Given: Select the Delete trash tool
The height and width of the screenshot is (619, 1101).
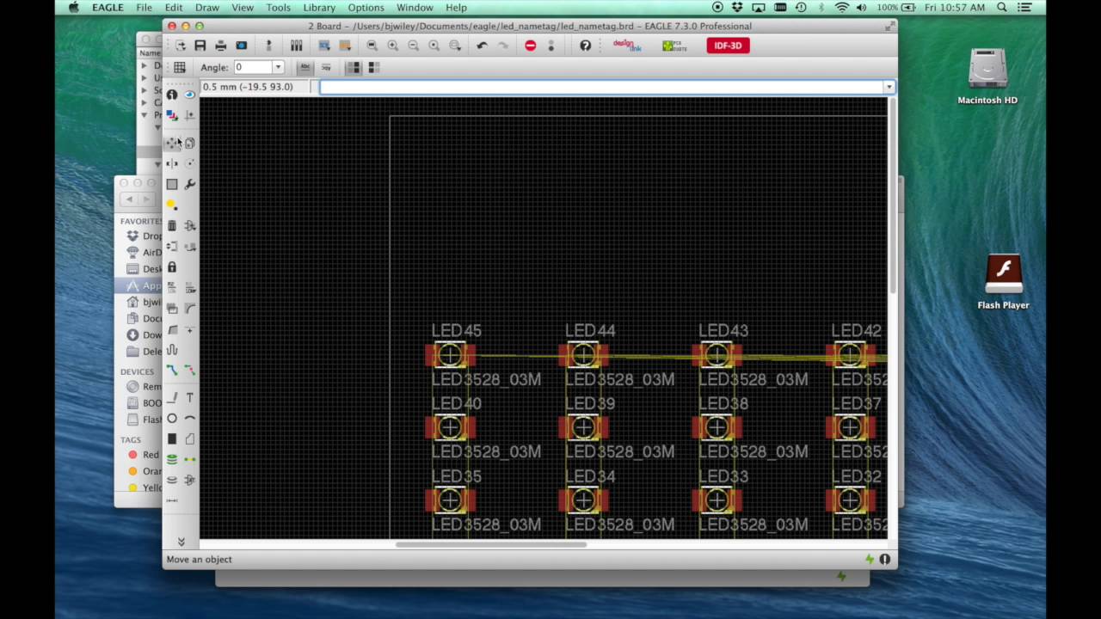Looking at the screenshot, I should (172, 225).
